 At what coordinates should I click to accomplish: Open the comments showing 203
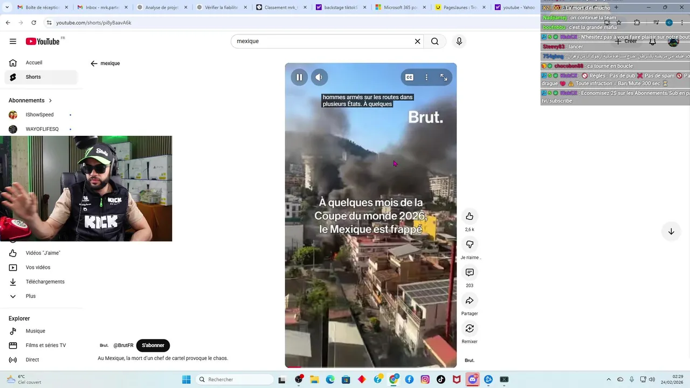point(470,272)
